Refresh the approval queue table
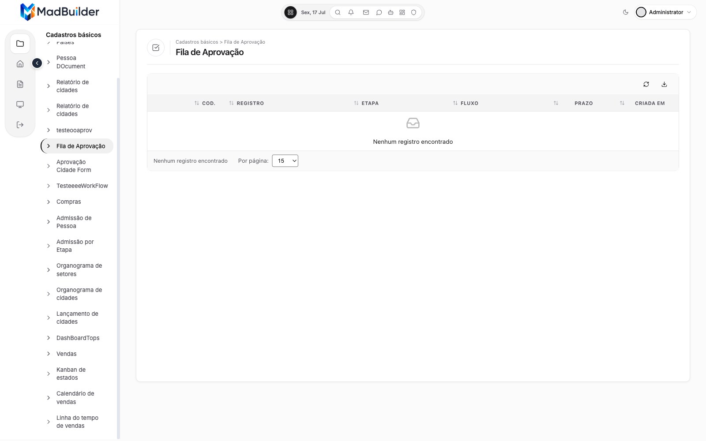Screen dimensions: 706x441 (x=646, y=84)
